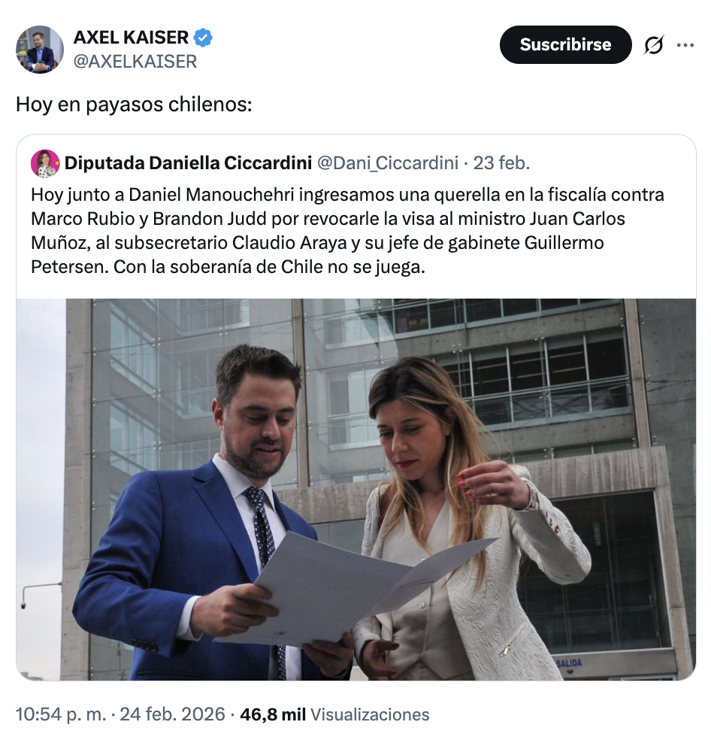Open the AXEL KAISER display name
This screenshot has height=731, width=711.
(131, 38)
